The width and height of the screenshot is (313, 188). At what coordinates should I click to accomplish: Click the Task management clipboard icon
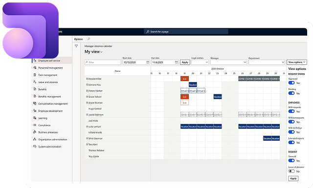pyautogui.click(x=35, y=75)
